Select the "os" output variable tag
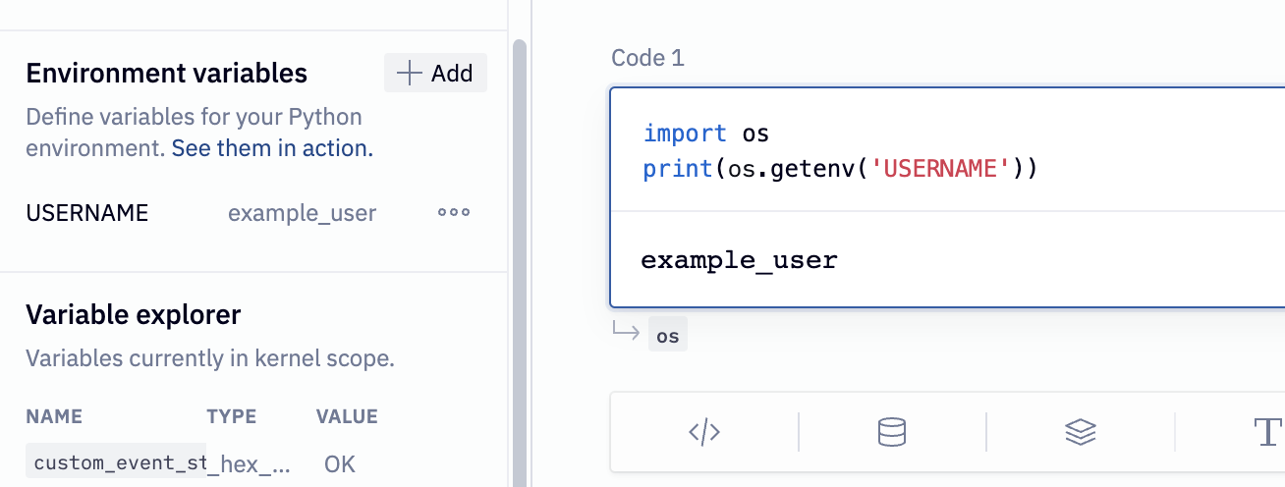Viewport: 1285px width, 487px height. point(668,336)
